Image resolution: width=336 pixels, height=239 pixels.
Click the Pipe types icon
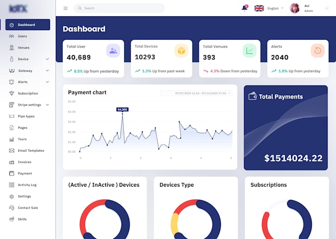pyautogui.click(x=11, y=116)
